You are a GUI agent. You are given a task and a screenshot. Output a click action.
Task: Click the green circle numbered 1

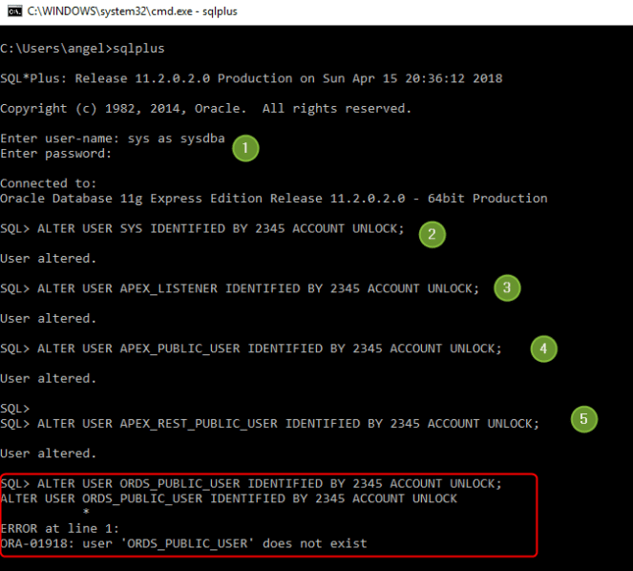pyautogui.click(x=245, y=148)
